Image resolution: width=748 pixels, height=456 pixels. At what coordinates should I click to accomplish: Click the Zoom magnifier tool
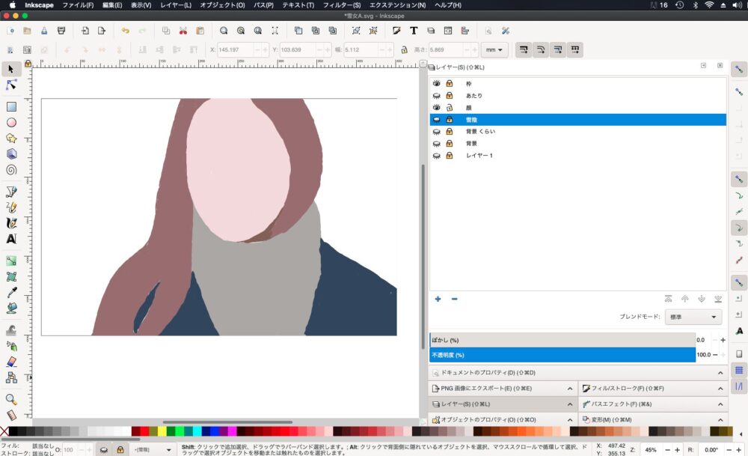[x=11, y=399]
